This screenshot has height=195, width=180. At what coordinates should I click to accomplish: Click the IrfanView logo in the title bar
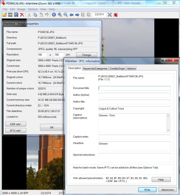3,3
